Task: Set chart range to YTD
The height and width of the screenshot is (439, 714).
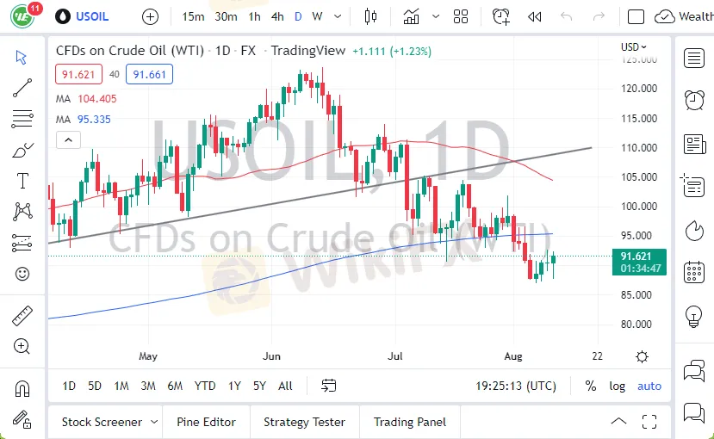Action: coord(205,386)
